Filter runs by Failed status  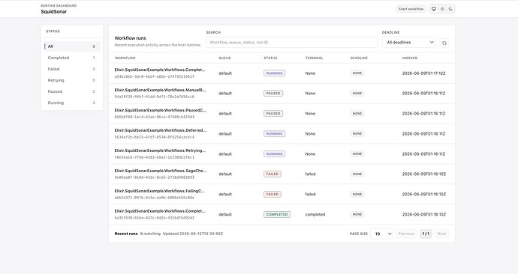click(72, 69)
